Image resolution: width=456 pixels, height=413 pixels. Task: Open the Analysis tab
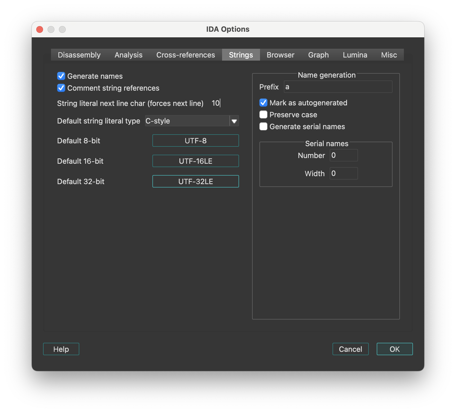[128, 55]
